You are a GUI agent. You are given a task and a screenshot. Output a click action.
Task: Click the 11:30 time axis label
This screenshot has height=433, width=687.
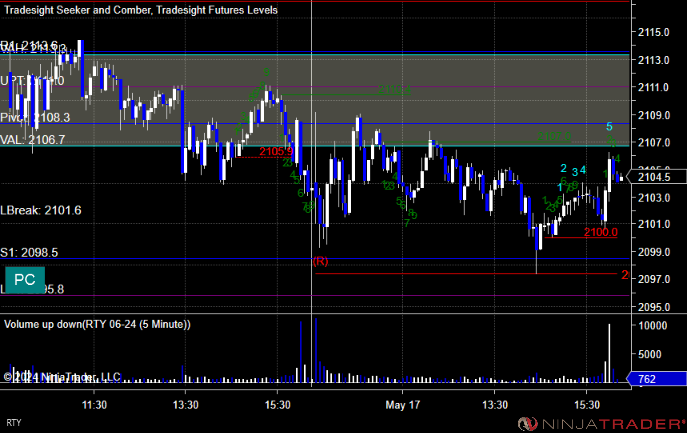pos(94,405)
